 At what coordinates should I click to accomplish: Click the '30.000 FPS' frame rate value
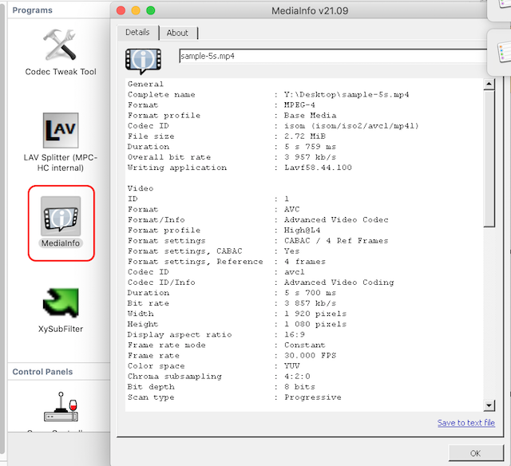310,355
